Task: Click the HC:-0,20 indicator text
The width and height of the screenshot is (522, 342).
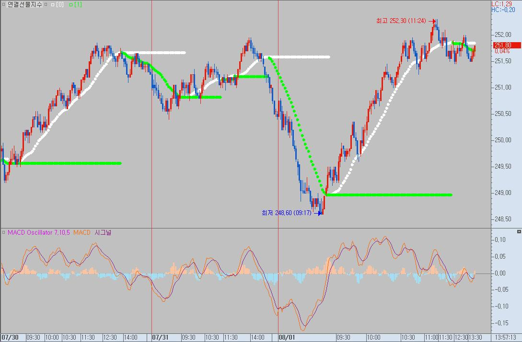Action: point(503,10)
